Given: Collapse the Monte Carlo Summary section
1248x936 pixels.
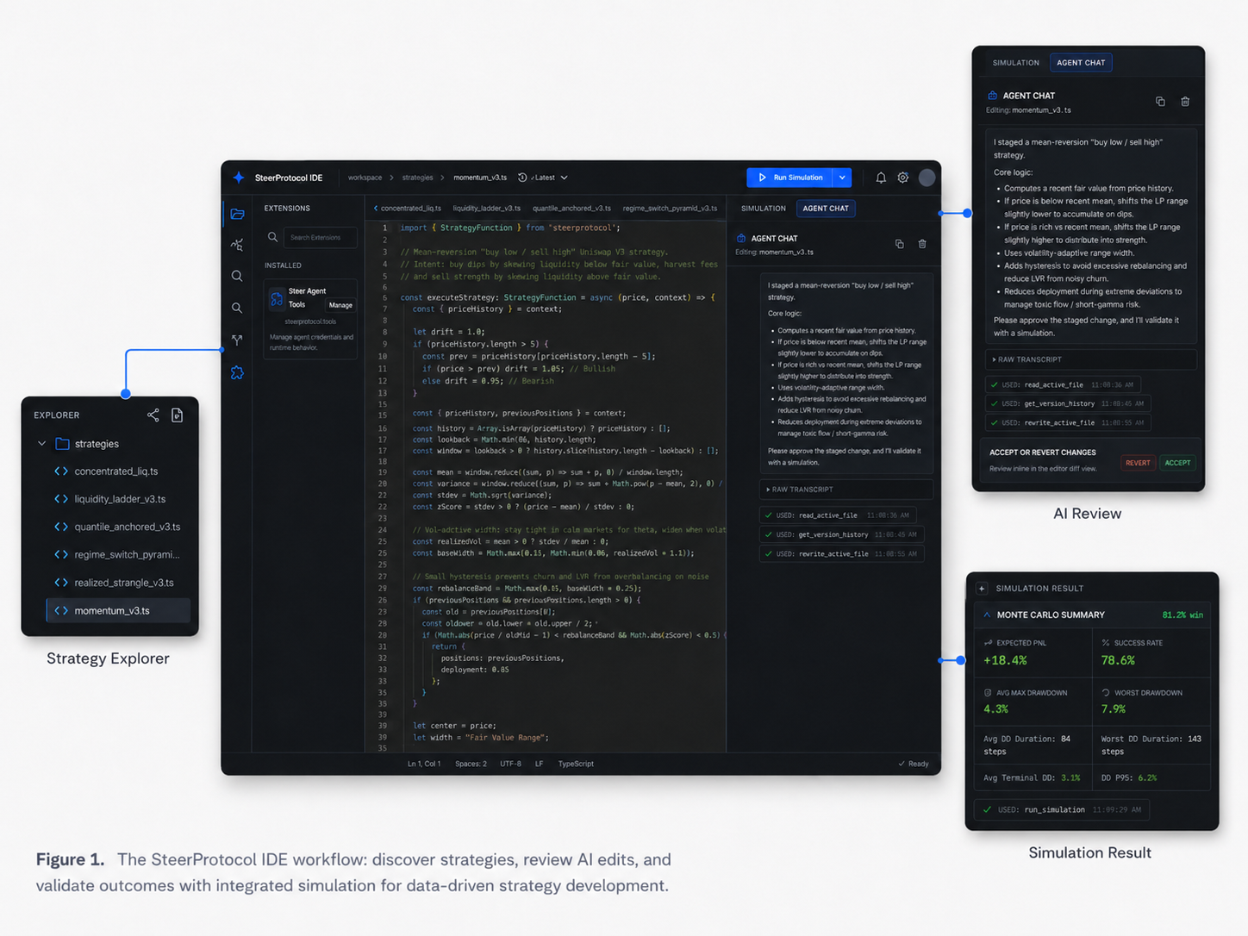Looking at the screenshot, I should pyautogui.click(x=987, y=615).
